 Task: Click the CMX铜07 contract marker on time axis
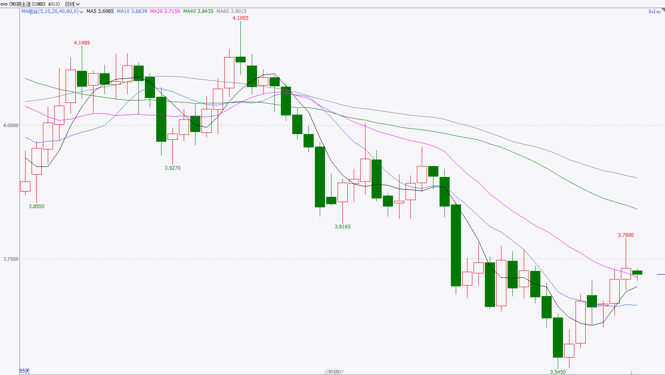[335, 372]
